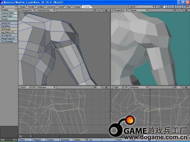190x142 pixels.
Task: Switch to the Detail tab
Action: click(x=61, y=7)
